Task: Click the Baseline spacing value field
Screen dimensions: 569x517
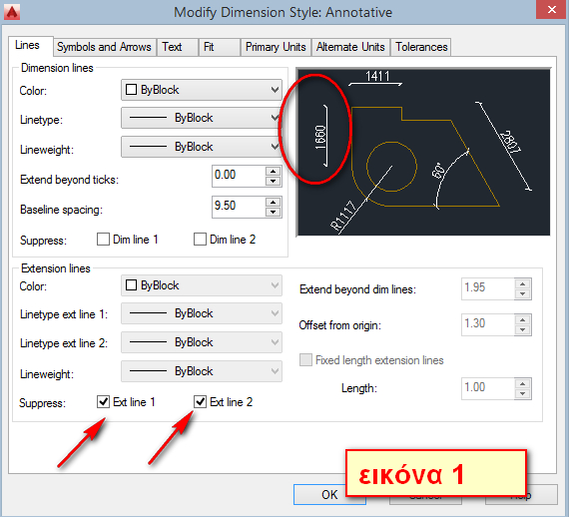Action: (239, 207)
